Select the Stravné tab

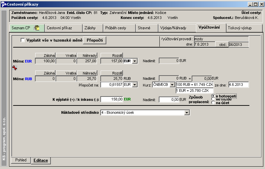(147, 28)
